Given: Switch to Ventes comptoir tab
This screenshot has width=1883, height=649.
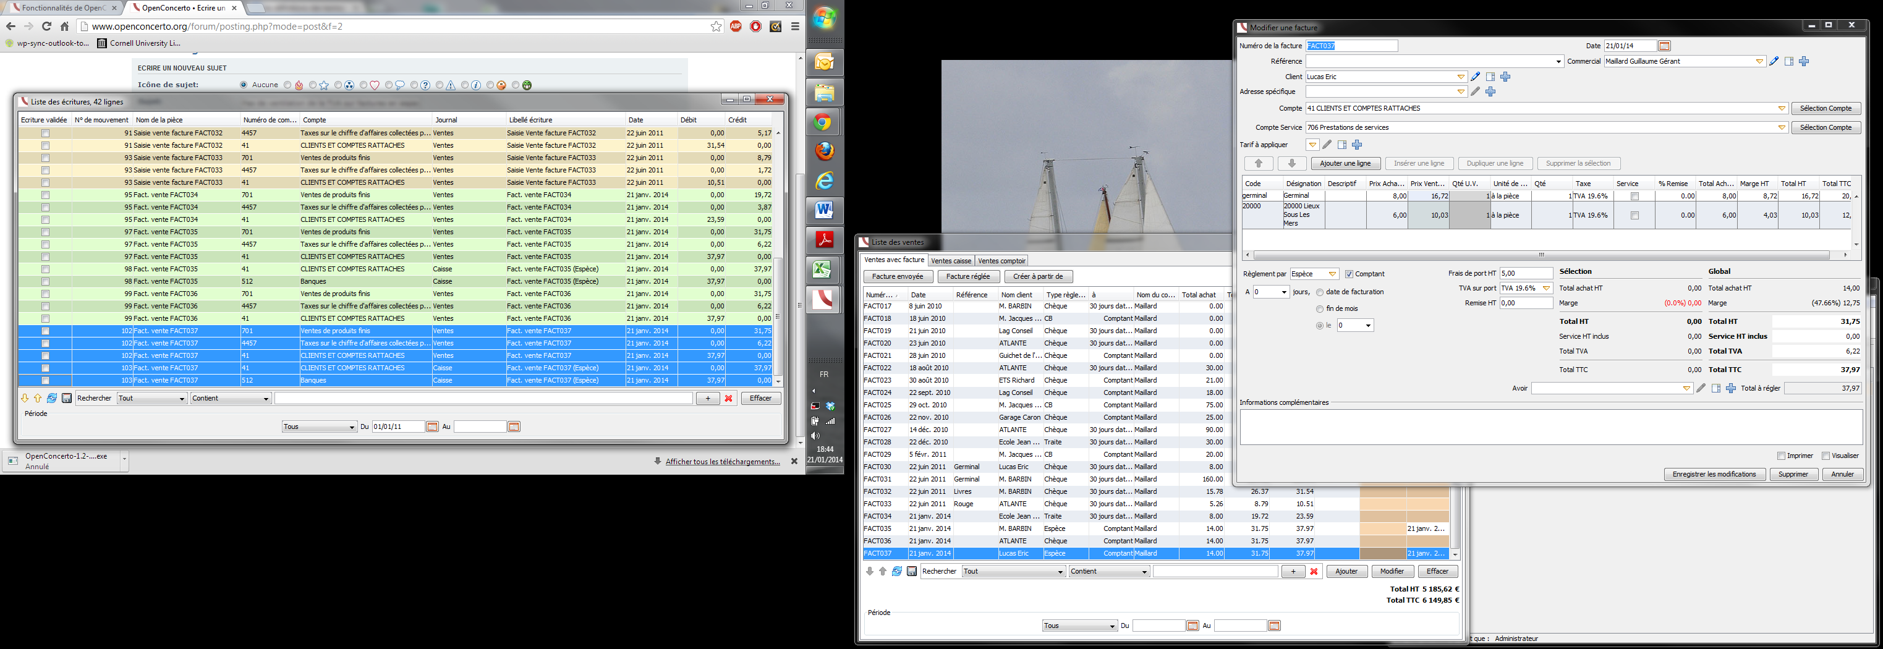Looking at the screenshot, I should [1001, 261].
